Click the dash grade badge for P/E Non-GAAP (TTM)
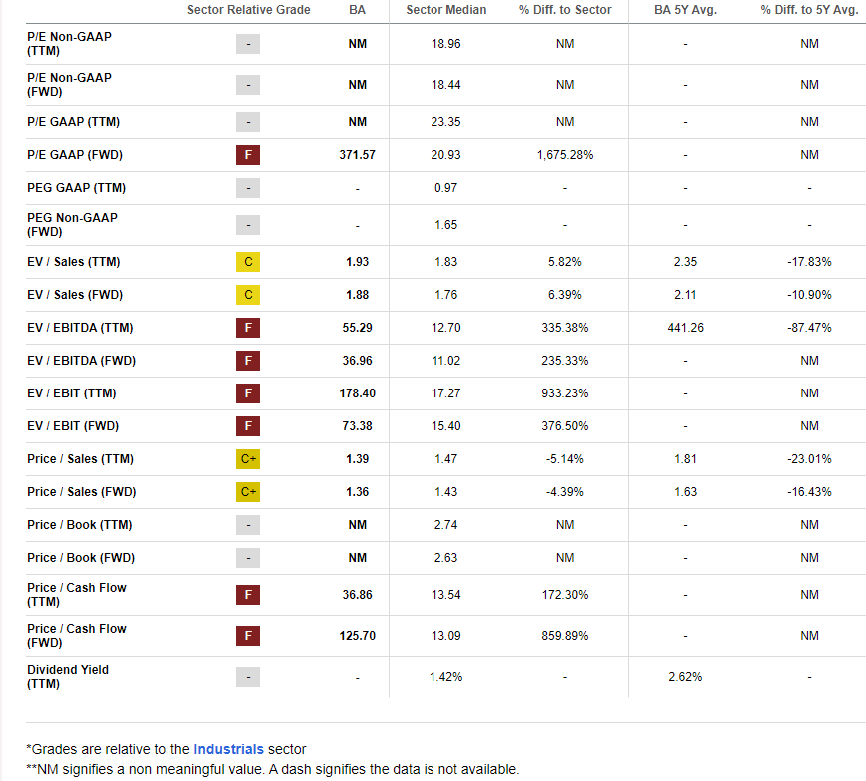This screenshot has width=866, height=781. pyautogui.click(x=248, y=44)
